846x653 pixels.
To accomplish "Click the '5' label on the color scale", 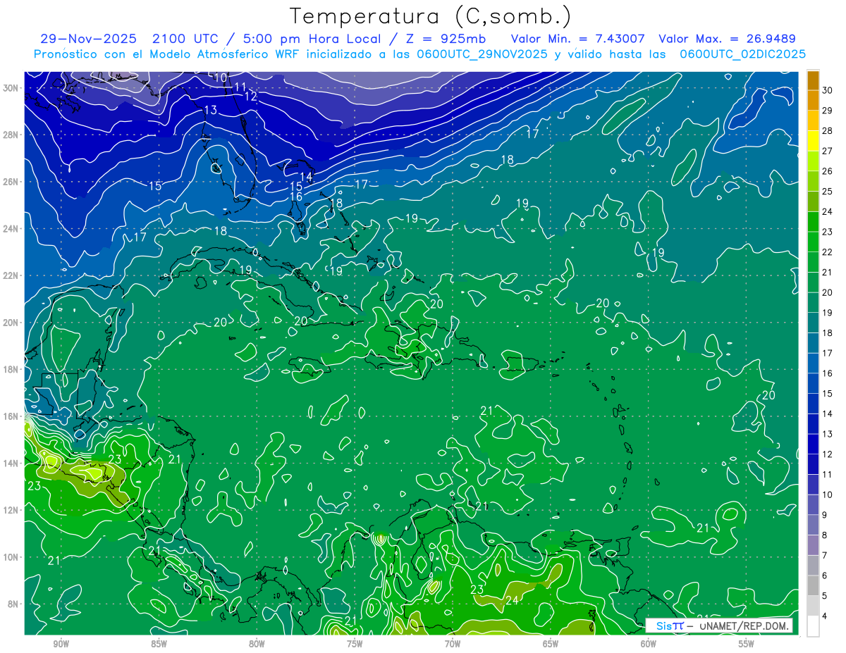I will click(x=824, y=596).
